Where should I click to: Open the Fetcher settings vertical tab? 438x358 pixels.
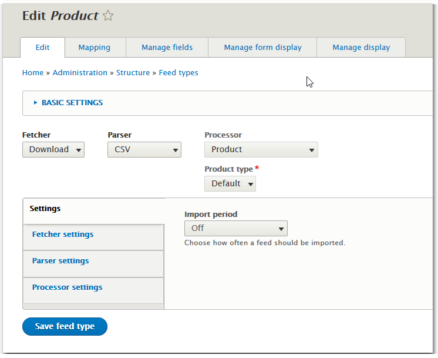click(93, 237)
